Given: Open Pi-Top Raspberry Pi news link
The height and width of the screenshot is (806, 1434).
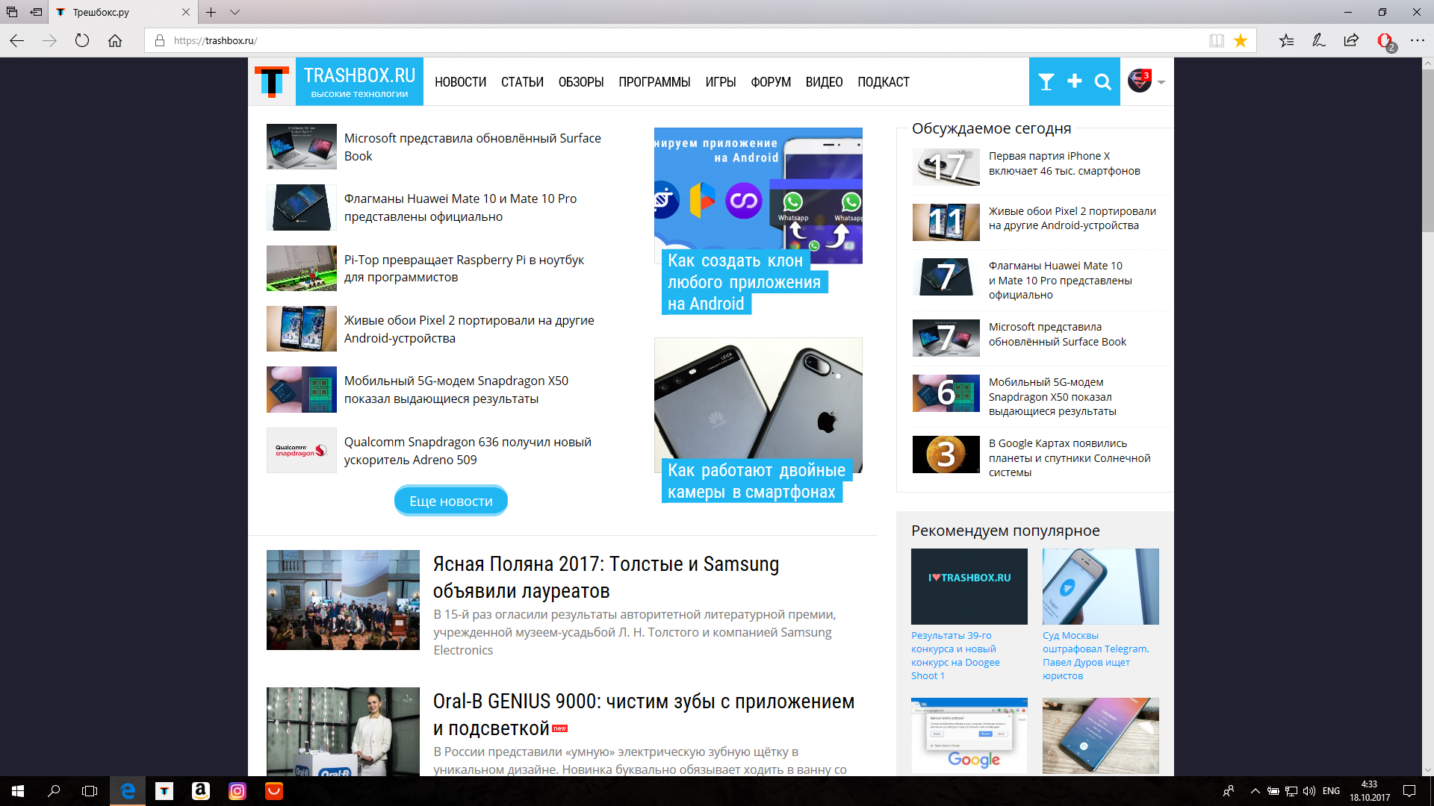Looking at the screenshot, I should pyautogui.click(x=464, y=268).
